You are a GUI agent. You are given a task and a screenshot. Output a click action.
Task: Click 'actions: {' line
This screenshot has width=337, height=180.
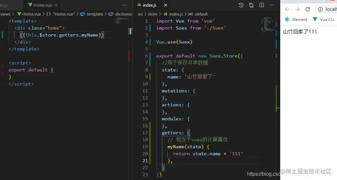coord(176,105)
